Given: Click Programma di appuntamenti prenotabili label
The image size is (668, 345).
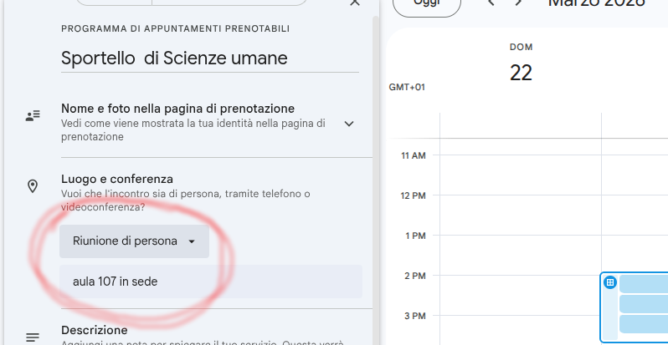Looking at the screenshot, I should click(175, 29).
